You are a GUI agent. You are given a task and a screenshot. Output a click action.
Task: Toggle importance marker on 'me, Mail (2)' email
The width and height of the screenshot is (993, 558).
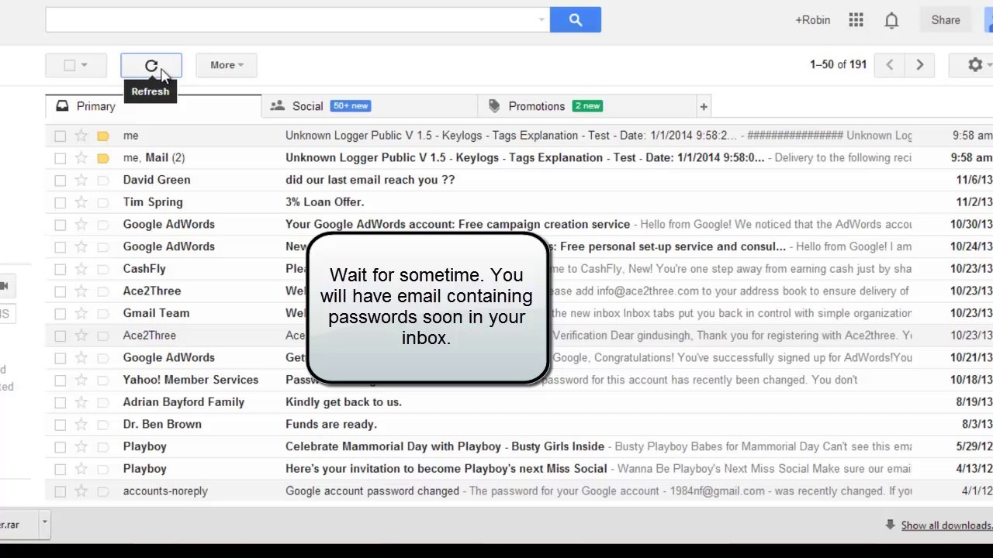(103, 158)
